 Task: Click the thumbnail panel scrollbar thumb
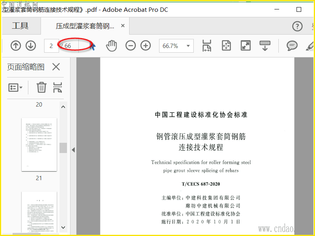point(63,148)
